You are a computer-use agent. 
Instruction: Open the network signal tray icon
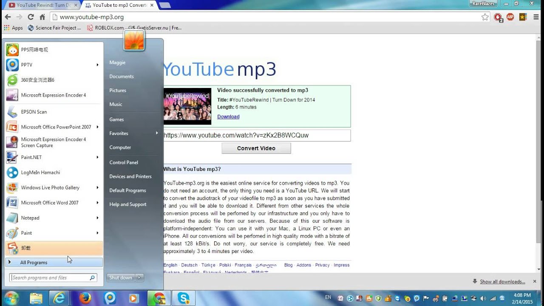(493, 298)
